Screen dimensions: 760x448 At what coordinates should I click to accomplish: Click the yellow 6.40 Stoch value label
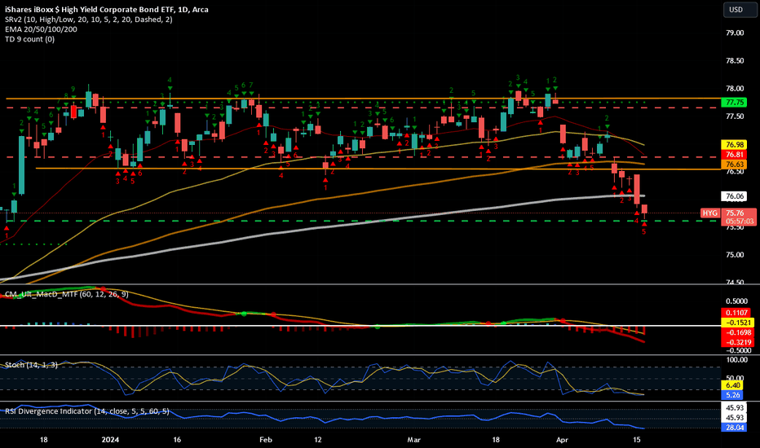[733, 385]
